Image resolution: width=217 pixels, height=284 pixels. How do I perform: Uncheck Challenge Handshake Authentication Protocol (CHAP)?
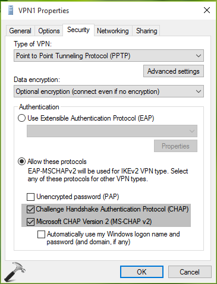(x=30, y=209)
